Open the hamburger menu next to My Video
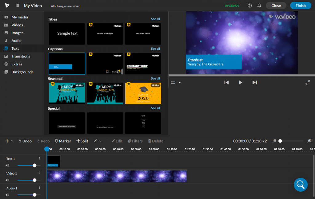 click(x=18, y=5)
